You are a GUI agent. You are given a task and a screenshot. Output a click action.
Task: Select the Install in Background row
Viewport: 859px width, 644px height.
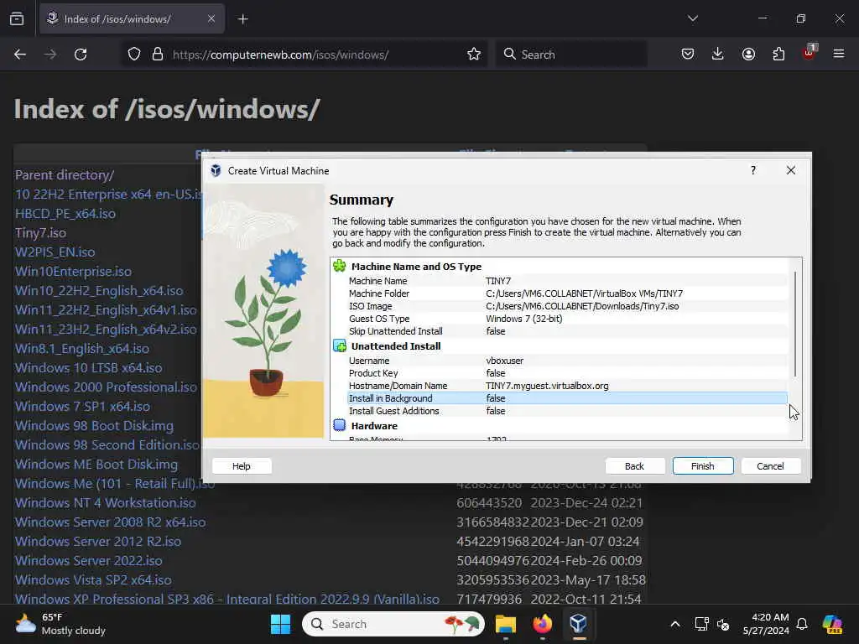pyautogui.click(x=568, y=398)
